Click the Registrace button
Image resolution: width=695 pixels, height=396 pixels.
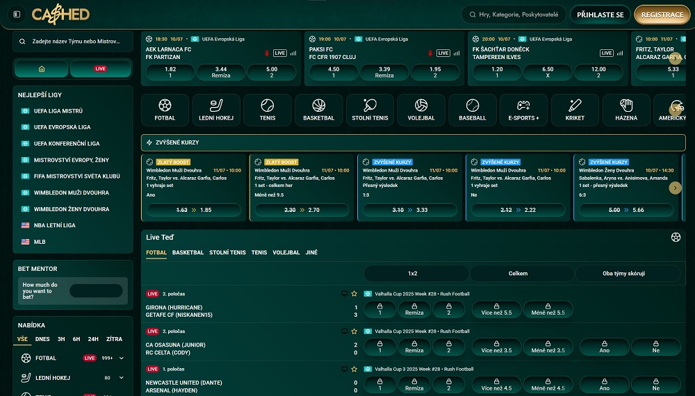pyautogui.click(x=662, y=15)
